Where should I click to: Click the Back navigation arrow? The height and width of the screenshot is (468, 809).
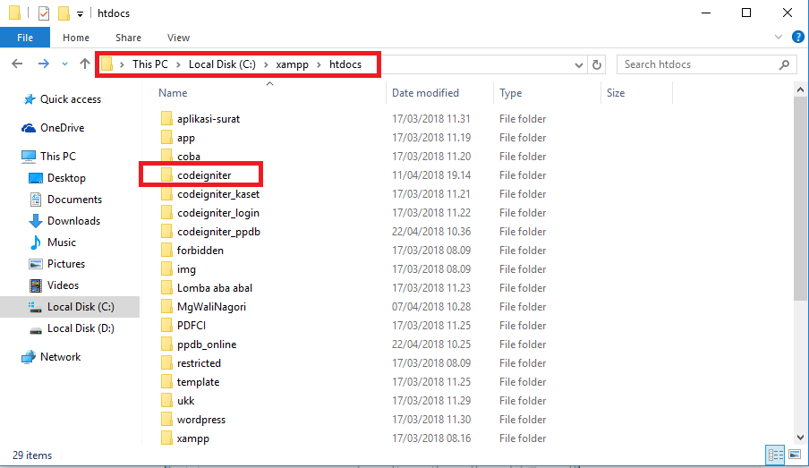(x=17, y=64)
